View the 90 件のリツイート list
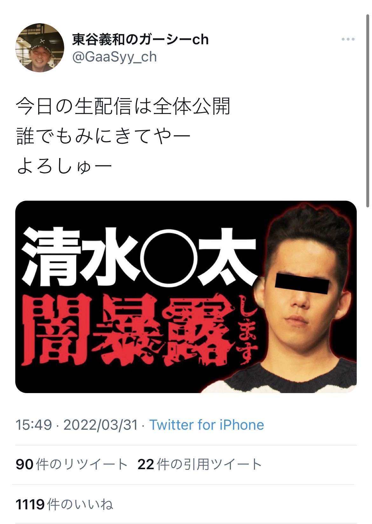The width and height of the screenshot is (372, 524). (x=72, y=464)
